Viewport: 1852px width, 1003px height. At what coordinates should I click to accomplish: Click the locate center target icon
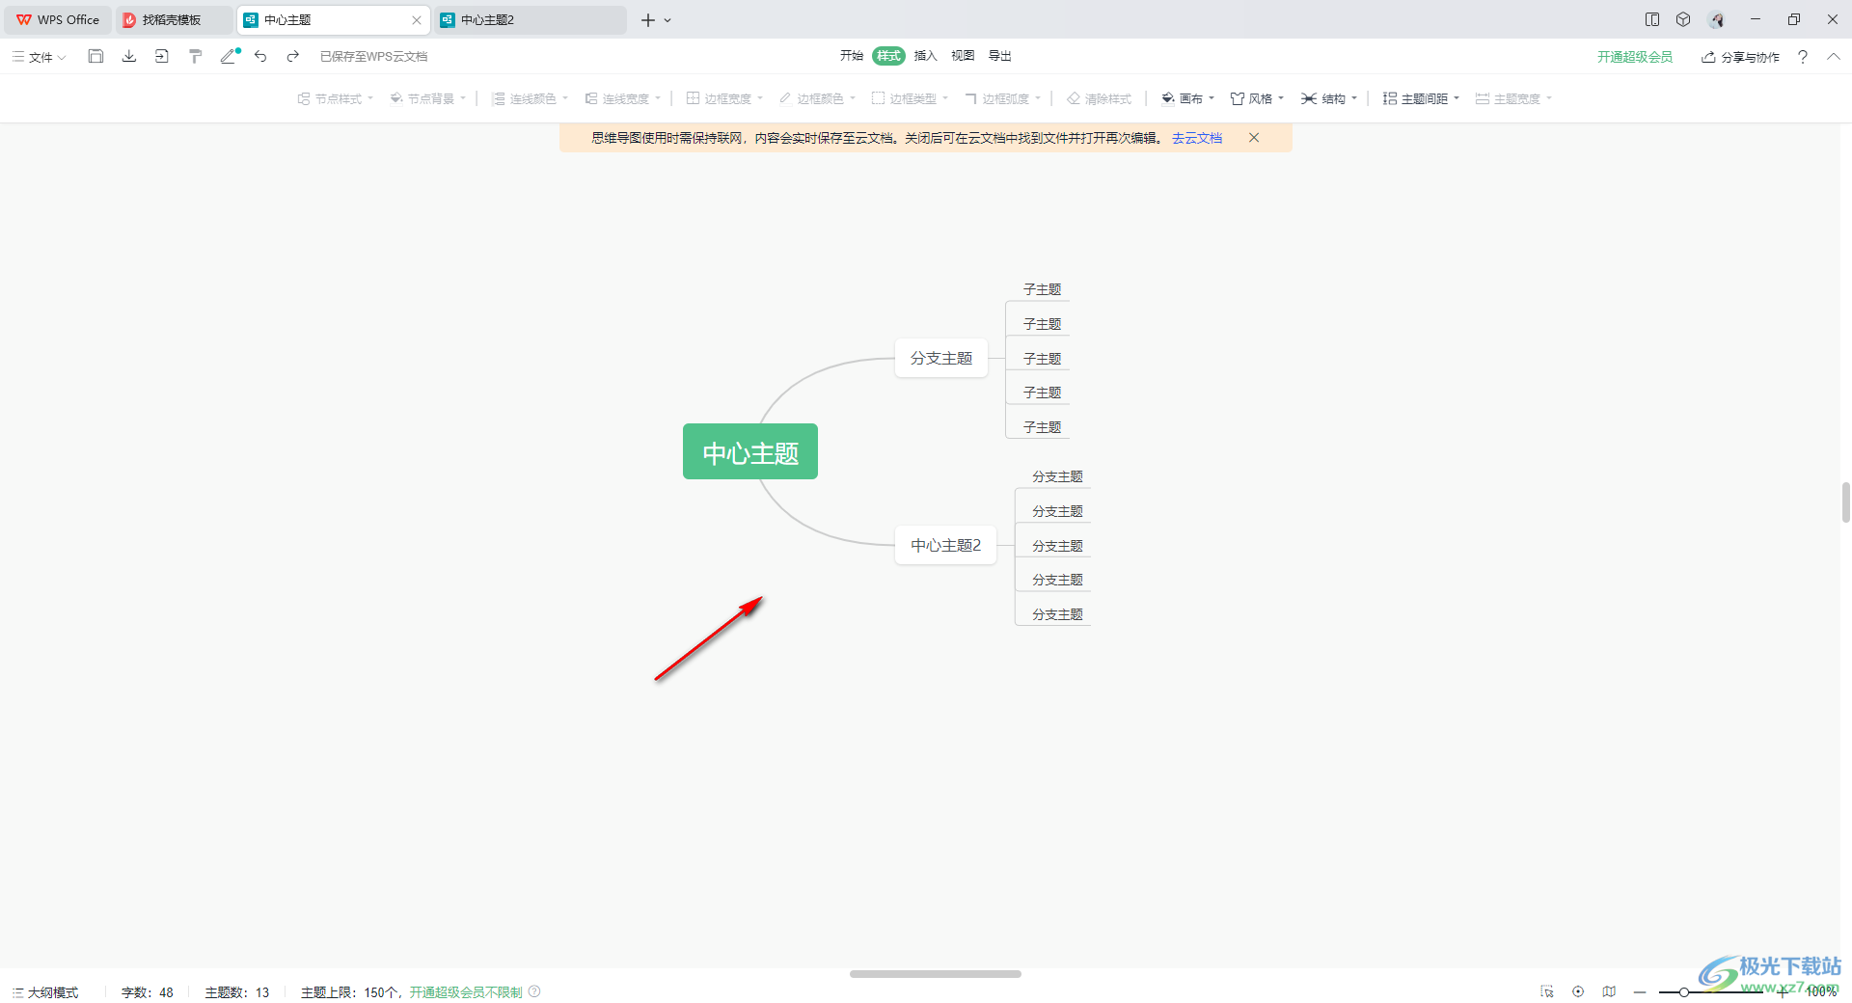[1578, 991]
